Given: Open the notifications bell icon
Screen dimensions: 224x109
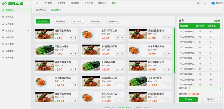Looking at the screenshot, I should click(205, 3).
